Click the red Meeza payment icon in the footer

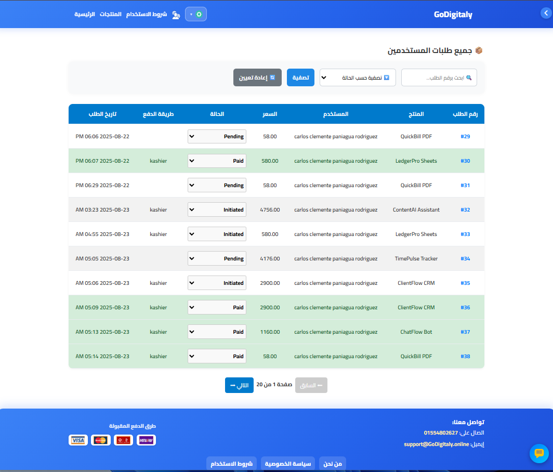[x=123, y=440]
